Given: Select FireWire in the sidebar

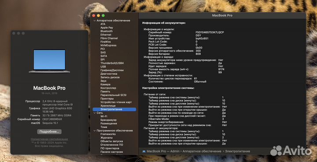Looking at the screenshot, I should coord(106,42).
